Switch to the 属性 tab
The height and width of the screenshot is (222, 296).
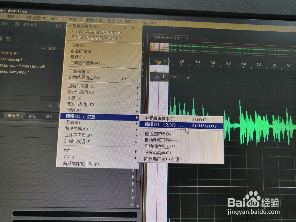pos(49,116)
